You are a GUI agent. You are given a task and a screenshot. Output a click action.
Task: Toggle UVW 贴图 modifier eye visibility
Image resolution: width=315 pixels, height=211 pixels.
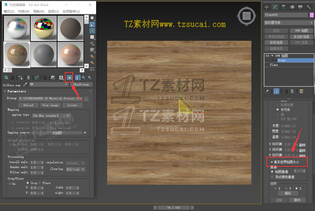point(267,56)
